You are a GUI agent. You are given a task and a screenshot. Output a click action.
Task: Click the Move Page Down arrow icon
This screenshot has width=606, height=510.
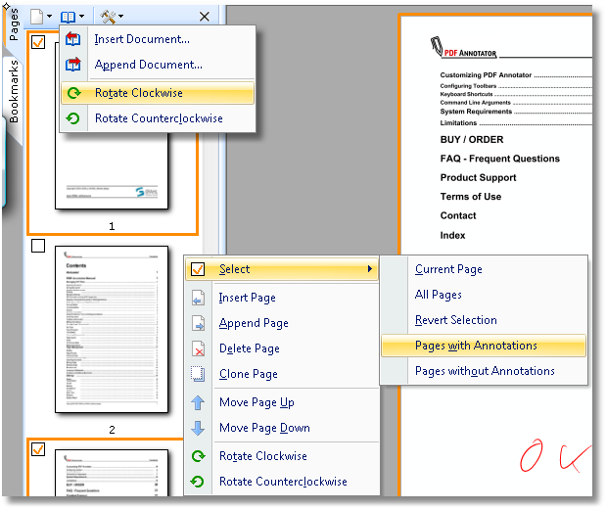click(199, 428)
